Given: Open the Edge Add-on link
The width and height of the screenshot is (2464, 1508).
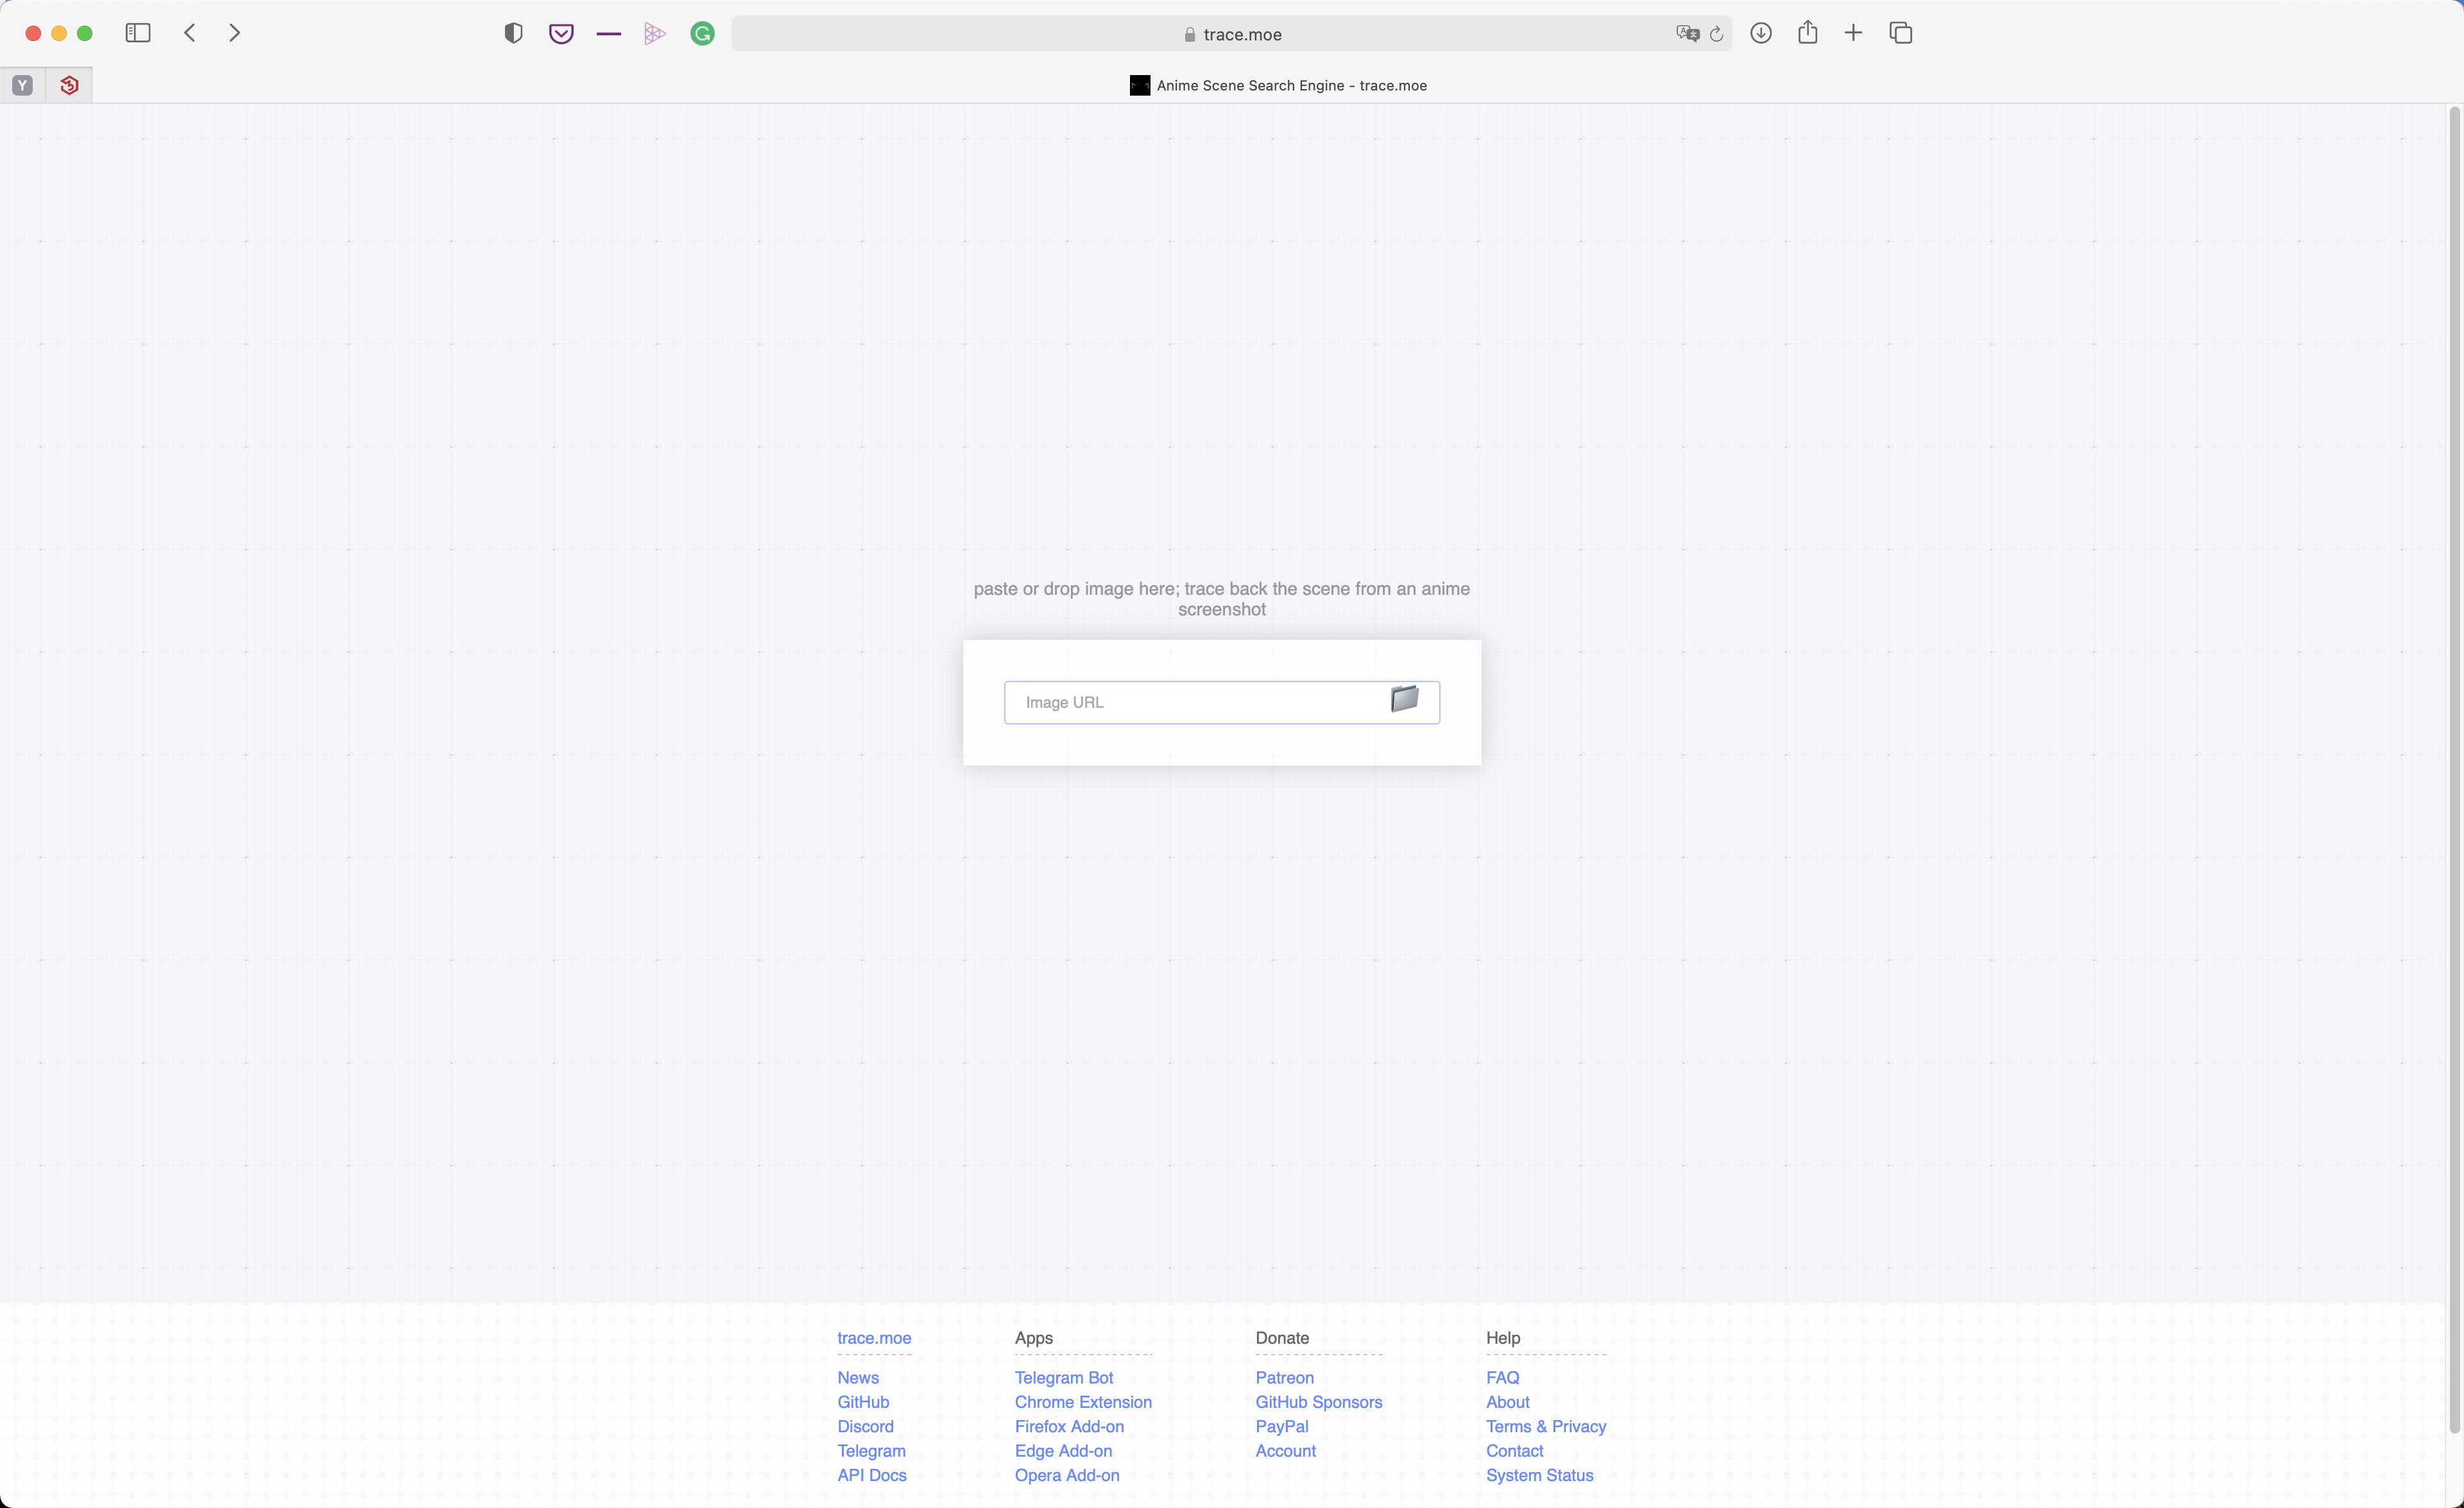Looking at the screenshot, I should coord(1063,1451).
